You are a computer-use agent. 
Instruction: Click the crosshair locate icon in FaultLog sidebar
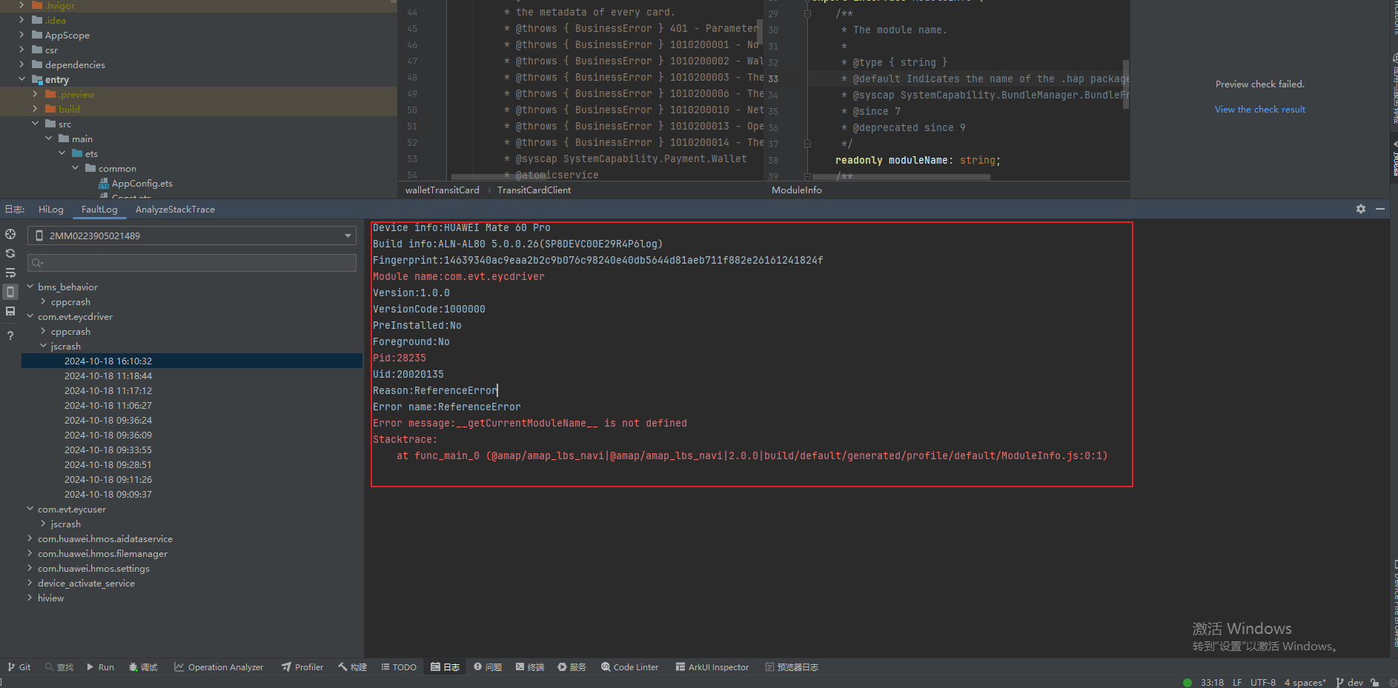tap(10, 234)
